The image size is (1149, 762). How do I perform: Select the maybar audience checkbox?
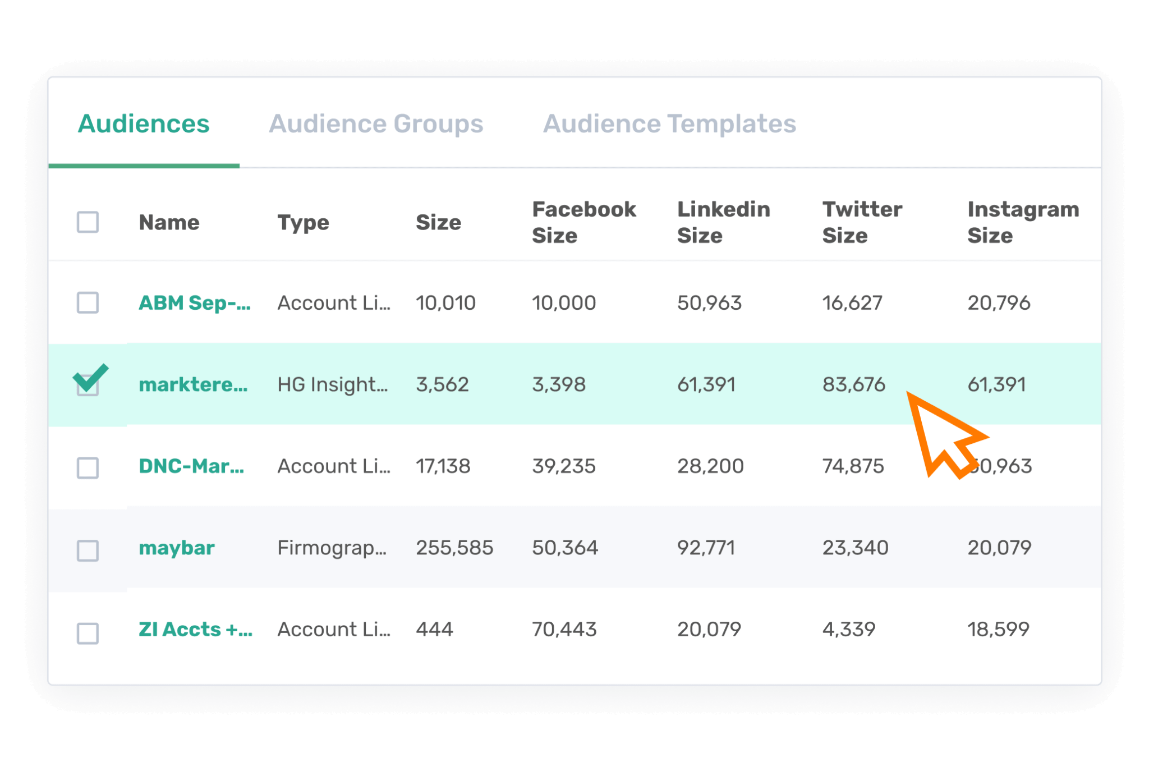(88, 547)
